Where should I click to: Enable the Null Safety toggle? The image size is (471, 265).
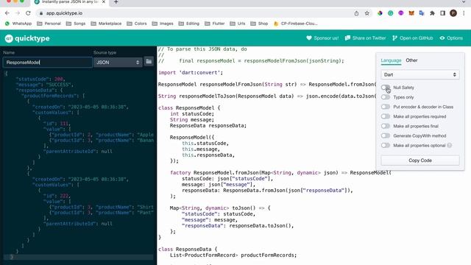click(x=386, y=88)
